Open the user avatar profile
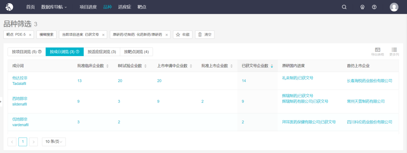The image size is (407, 153). 394,7
